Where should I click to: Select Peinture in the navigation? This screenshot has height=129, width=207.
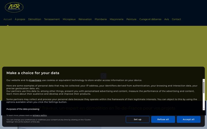pos(131,19)
